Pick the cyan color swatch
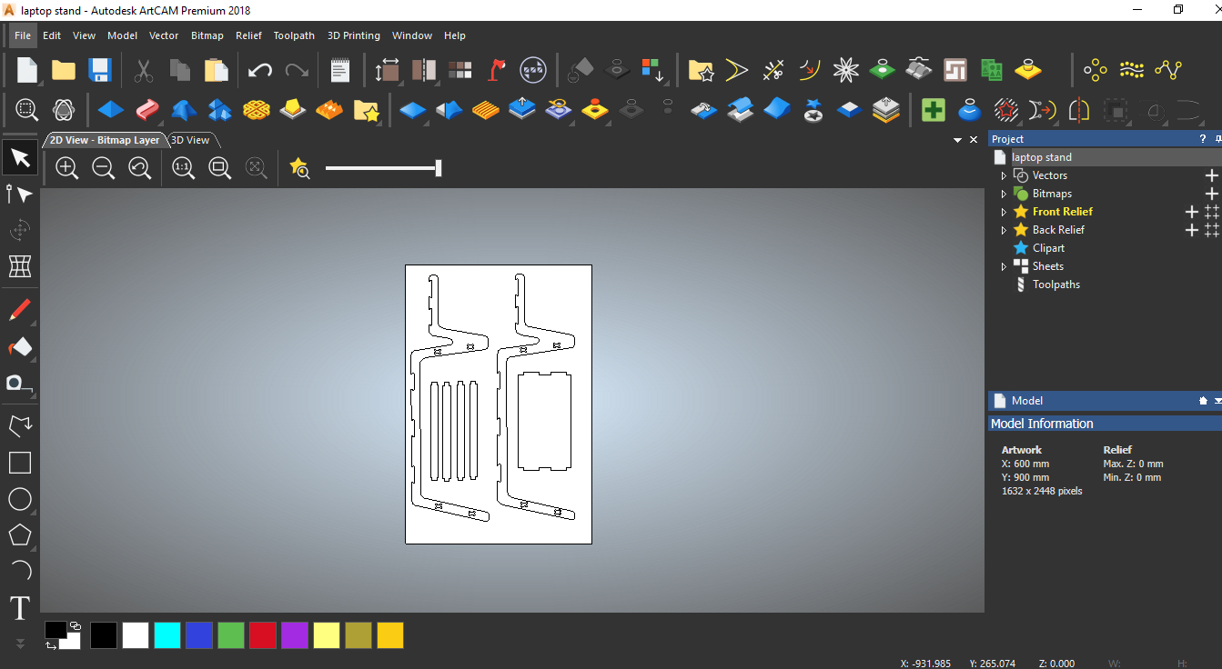1222x669 pixels. pos(167,635)
